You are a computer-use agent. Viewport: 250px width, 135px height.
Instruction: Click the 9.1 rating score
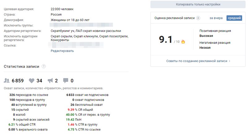pyautogui.click(x=166, y=39)
